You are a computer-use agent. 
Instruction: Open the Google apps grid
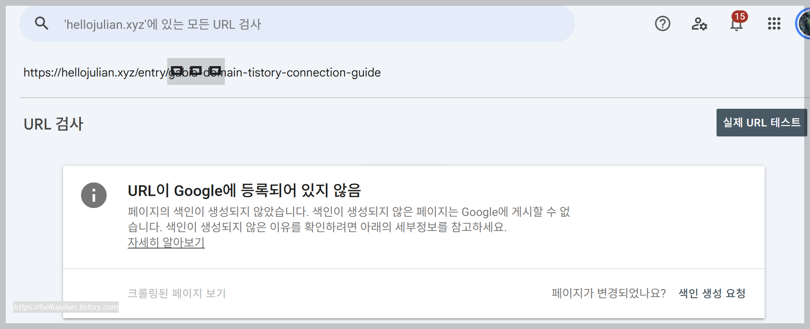point(774,24)
